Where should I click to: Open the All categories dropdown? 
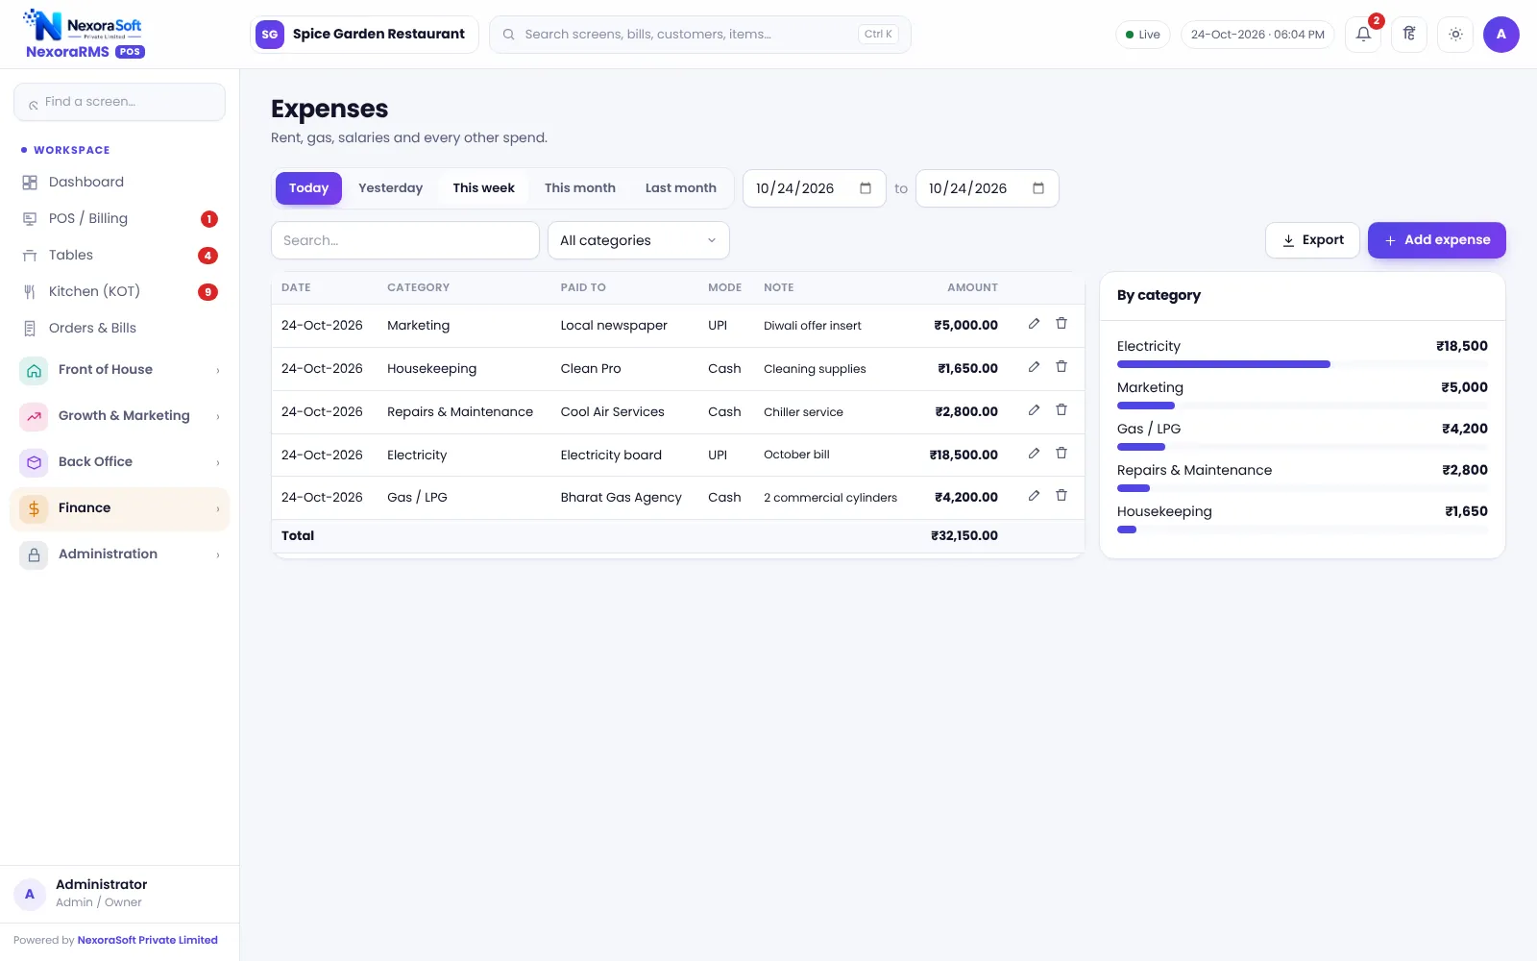[639, 240]
